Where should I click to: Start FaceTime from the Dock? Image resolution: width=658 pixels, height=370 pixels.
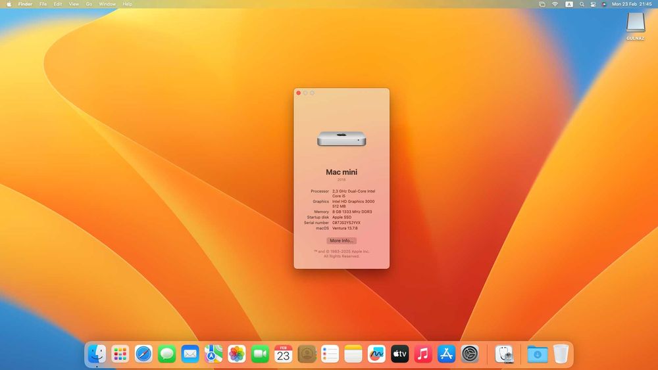tap(260, 354)
